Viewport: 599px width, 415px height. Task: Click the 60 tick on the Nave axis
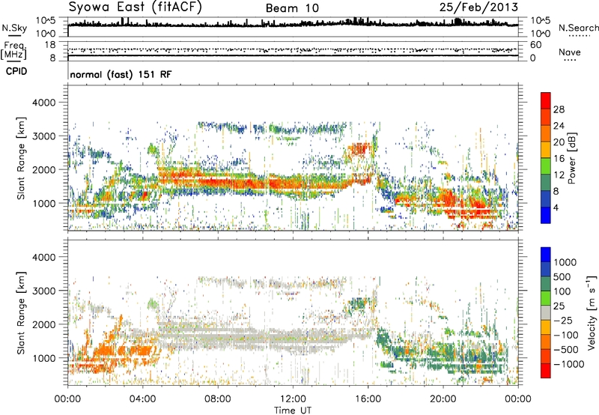(535, 45)
